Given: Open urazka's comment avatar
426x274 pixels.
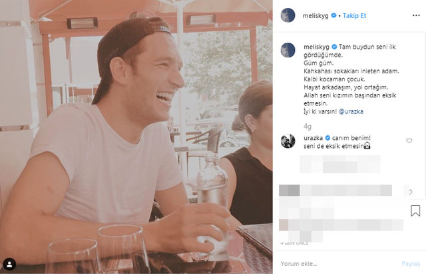Looking at the screenshot, I should pos(288,141).
